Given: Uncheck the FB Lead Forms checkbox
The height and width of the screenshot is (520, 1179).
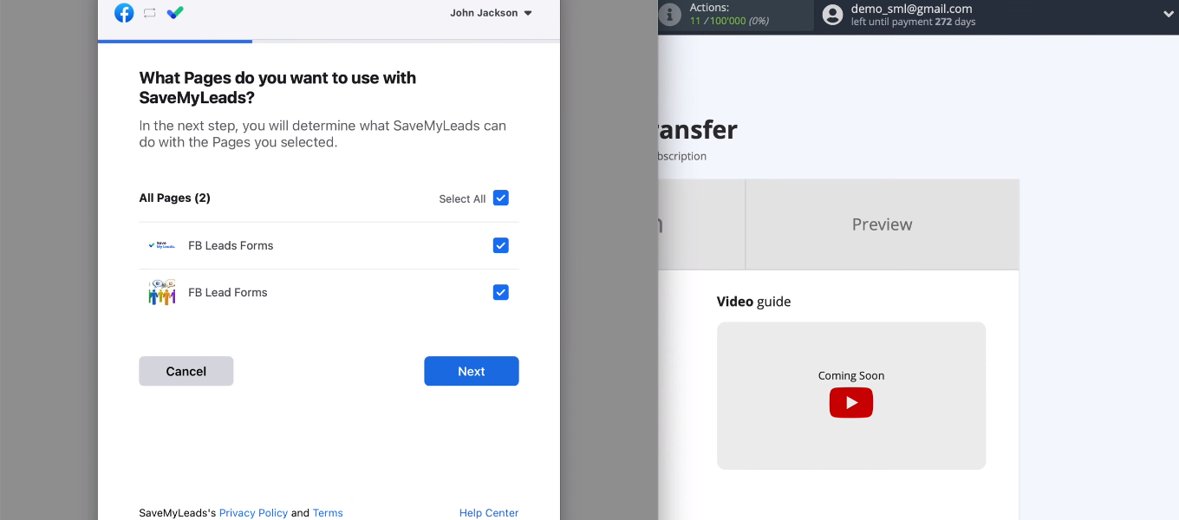Looking at the screenshot, I should pyautogui.click(x=500, y=293).
